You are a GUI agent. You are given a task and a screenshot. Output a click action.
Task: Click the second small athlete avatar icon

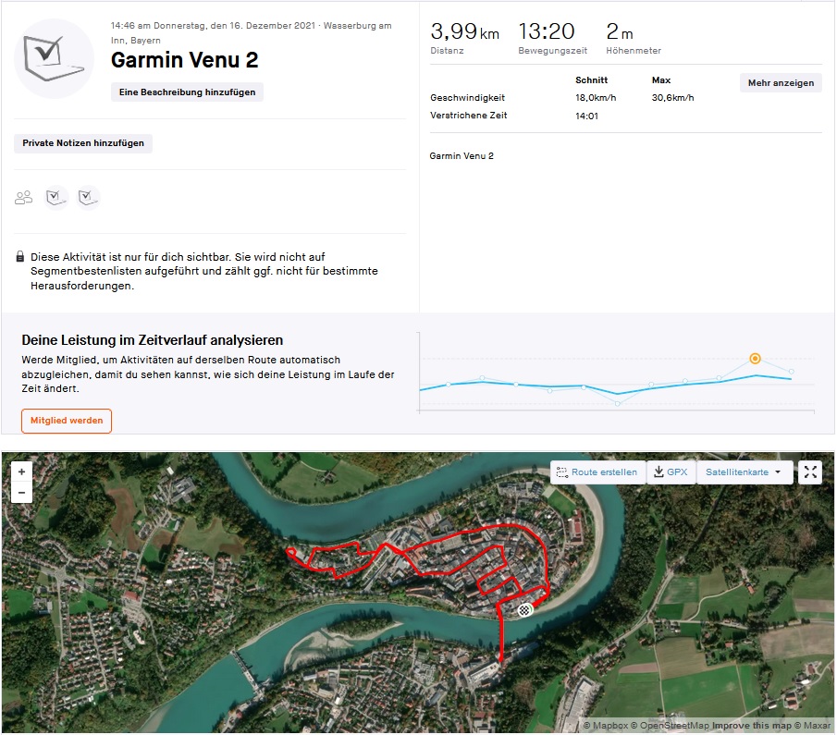point(88,197)
